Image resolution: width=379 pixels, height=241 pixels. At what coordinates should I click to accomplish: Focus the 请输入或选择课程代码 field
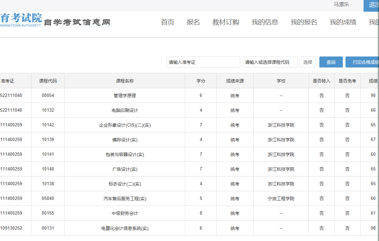(x=270, y=62)
